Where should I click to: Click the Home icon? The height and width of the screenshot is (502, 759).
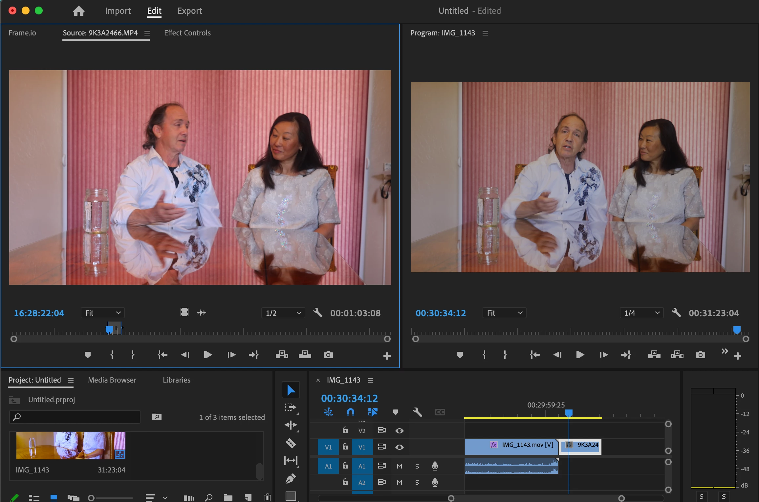tap(78, 11)
